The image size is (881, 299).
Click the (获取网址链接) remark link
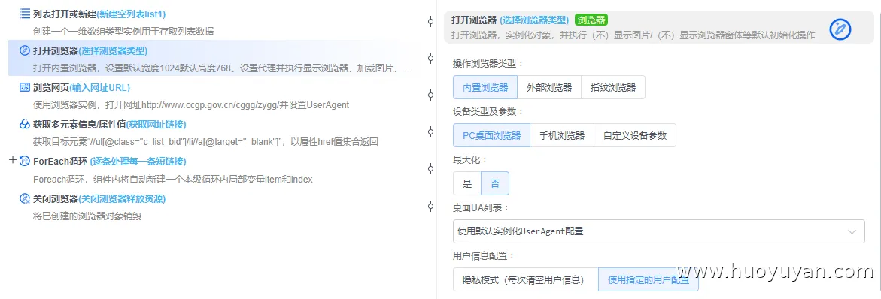coord(156,125)
